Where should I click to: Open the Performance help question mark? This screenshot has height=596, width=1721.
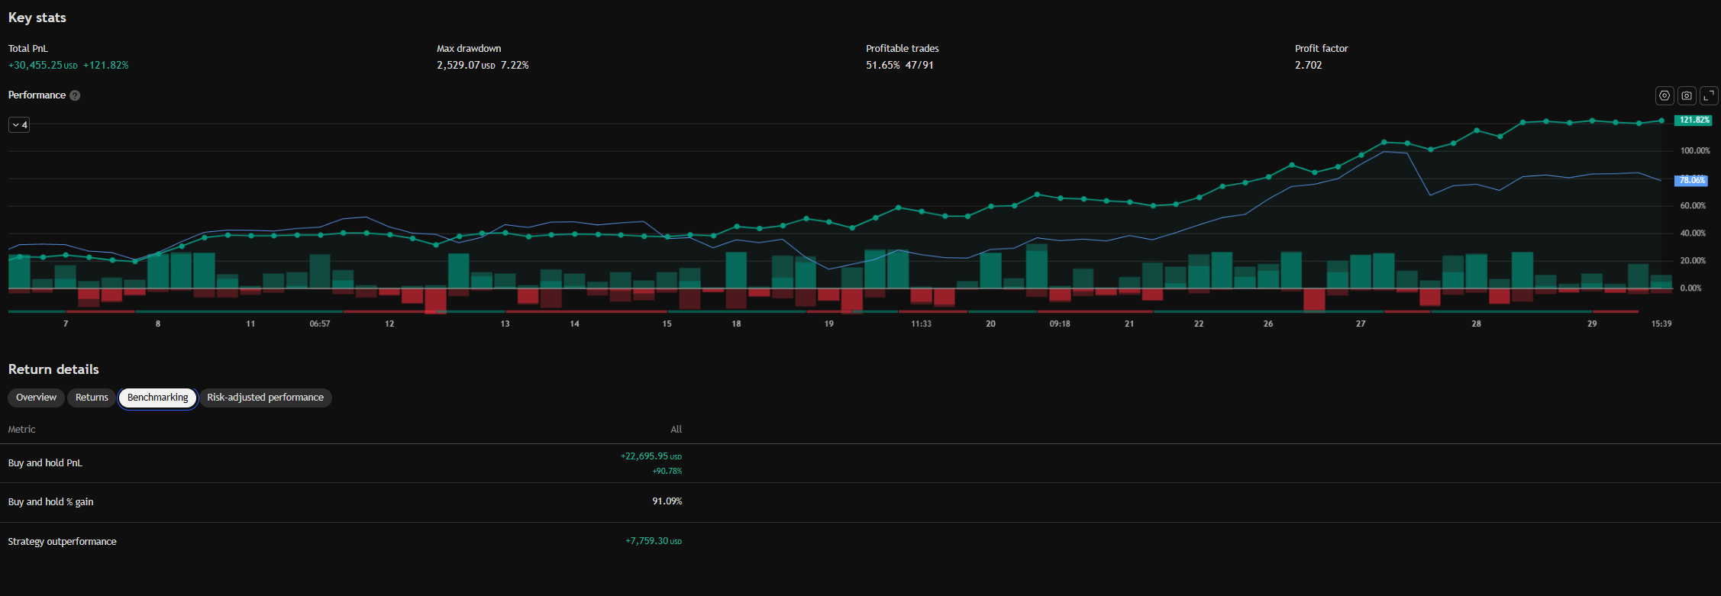coord(75,95)
